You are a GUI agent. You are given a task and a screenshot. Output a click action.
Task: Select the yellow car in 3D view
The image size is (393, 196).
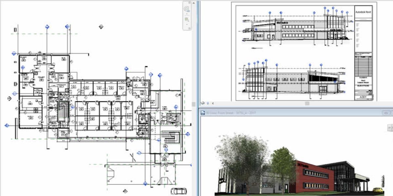[x=378, y=189]
